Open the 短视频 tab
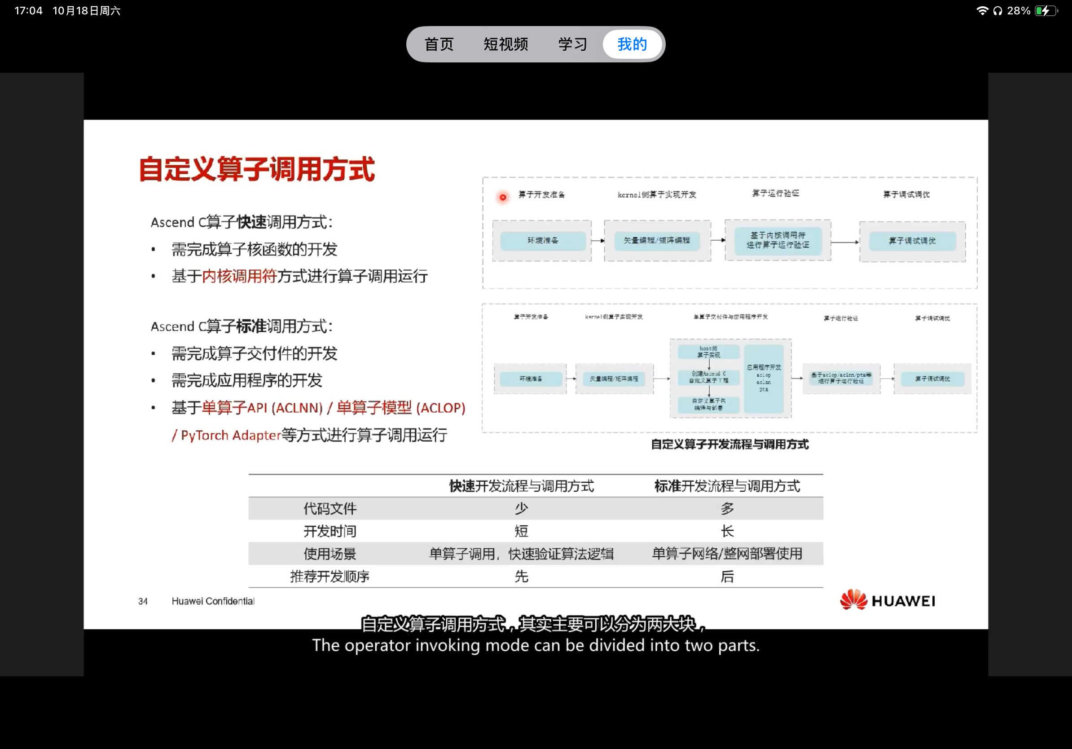The height and width of the screenshot is (749, 1072). click(505, 44)
